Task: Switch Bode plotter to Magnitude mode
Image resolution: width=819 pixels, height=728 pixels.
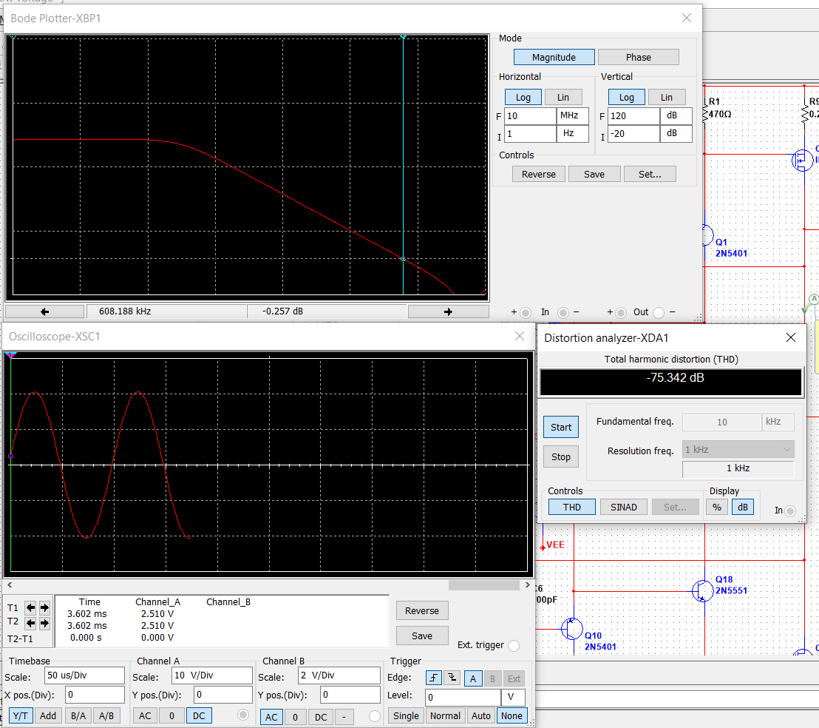Action: pyautogui.click(x=554, y=57)
